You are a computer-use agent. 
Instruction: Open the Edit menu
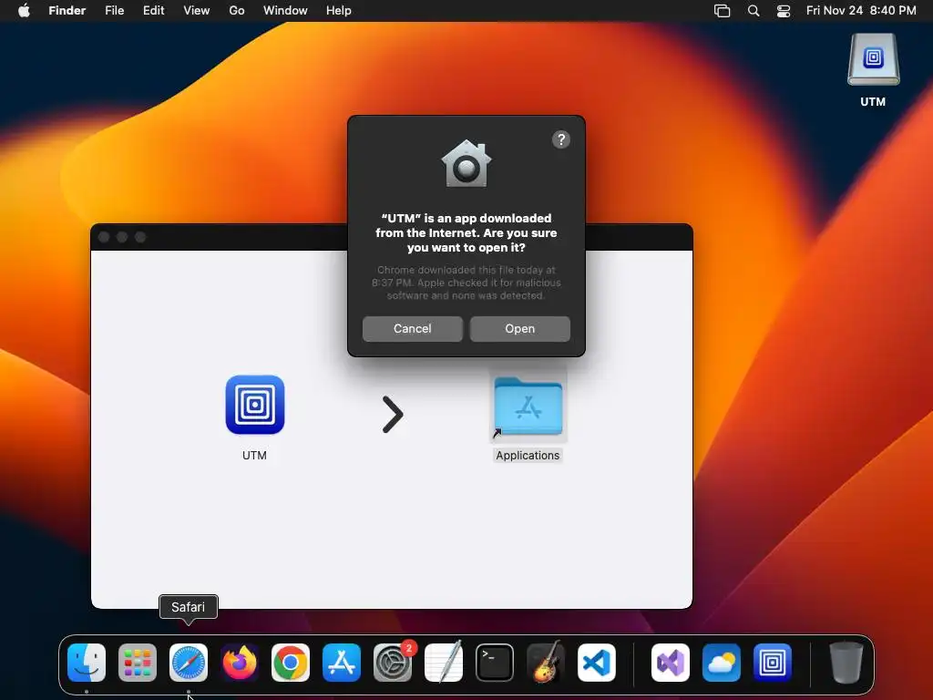coord(153,11)
